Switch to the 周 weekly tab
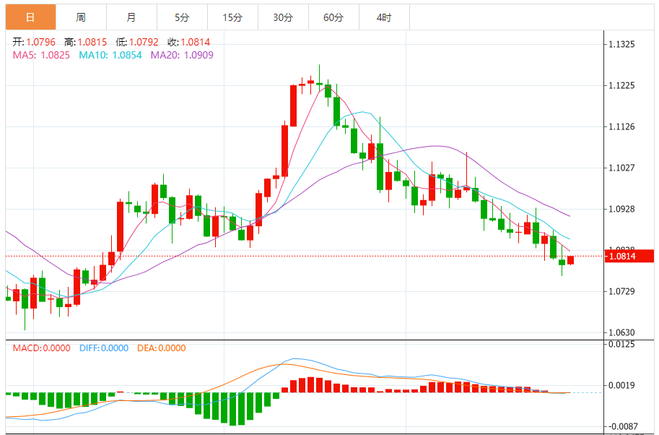Viewport: 659px width, 435px height. (81, 17)
